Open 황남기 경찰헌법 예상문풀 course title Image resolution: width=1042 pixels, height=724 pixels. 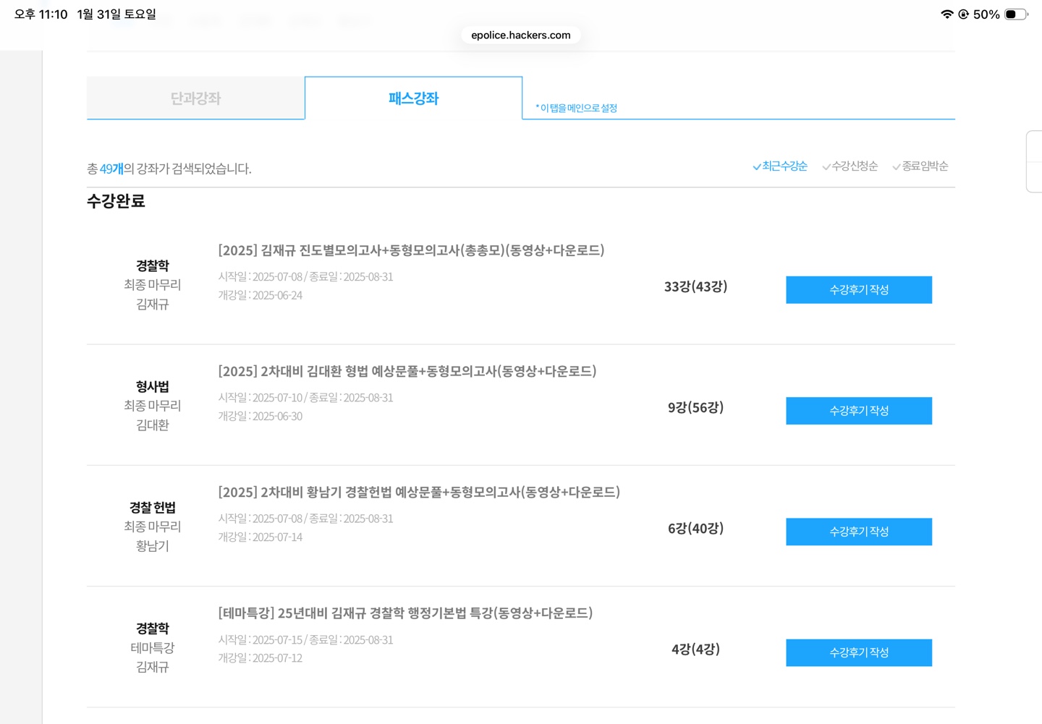(x=419, y=492)
